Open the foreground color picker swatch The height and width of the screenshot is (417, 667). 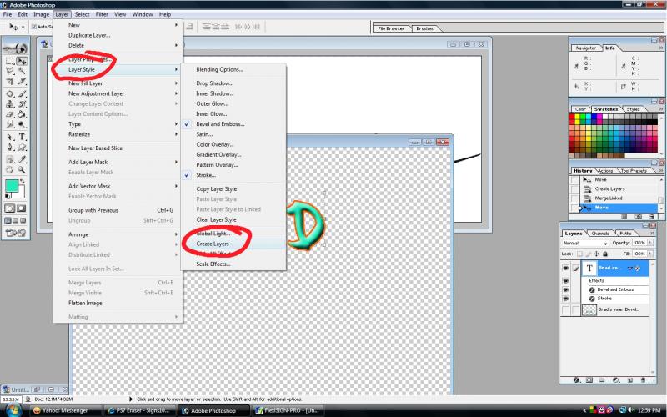[11, 186]
